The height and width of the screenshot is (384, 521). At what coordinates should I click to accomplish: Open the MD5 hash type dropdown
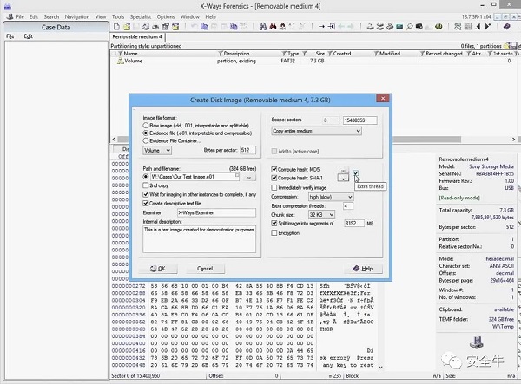(343, 170)
